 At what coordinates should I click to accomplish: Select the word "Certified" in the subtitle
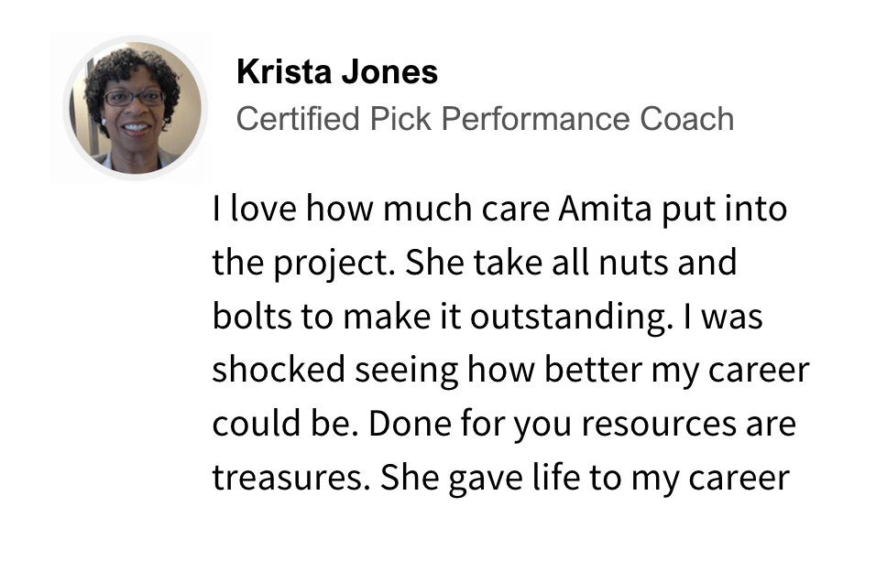coord(298,118)
